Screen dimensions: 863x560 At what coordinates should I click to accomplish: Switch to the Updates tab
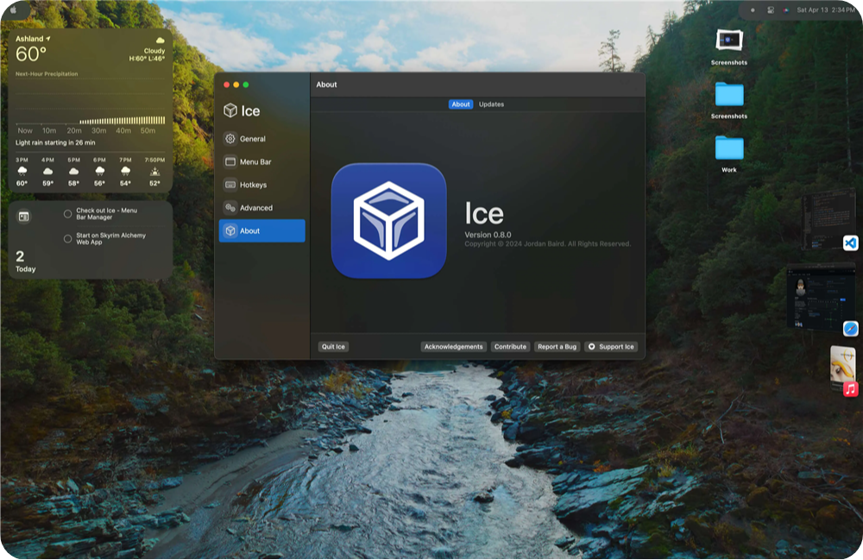coord(491,104)
